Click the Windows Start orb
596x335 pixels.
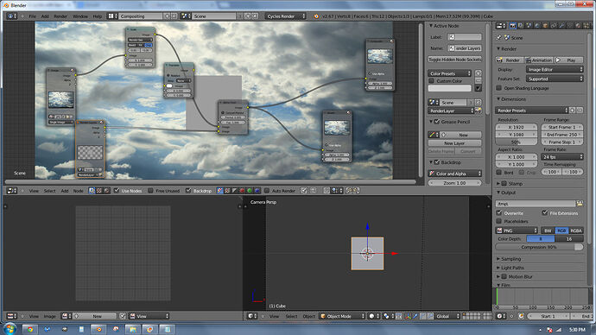pos(10,329)
